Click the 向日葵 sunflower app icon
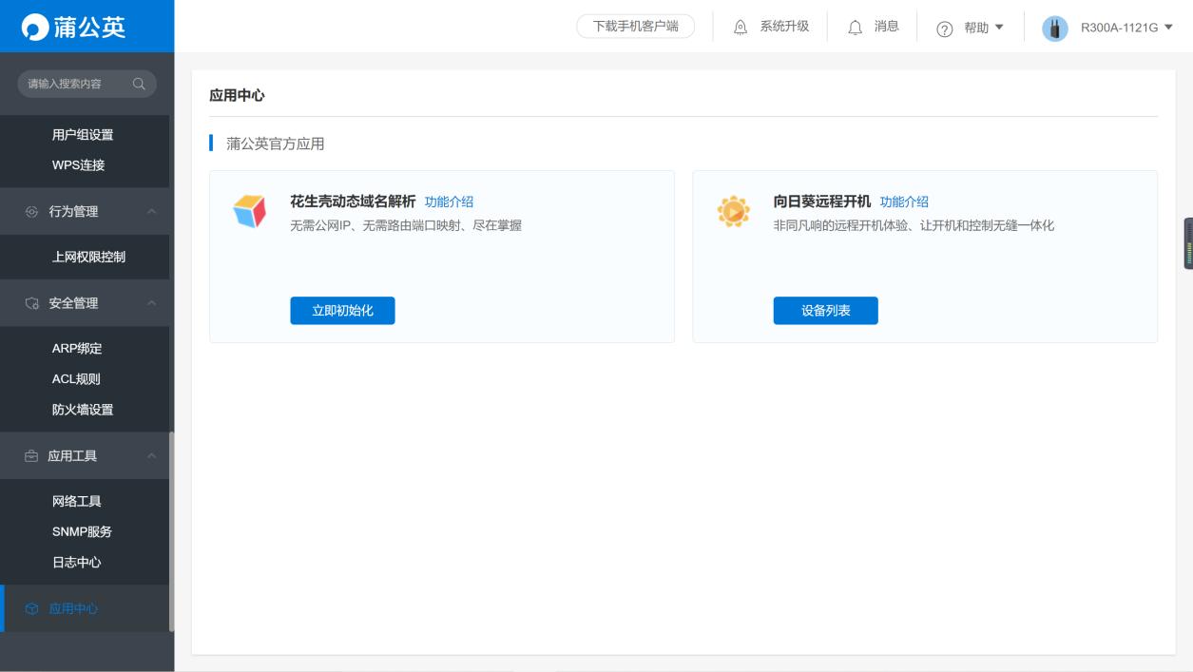The height and width of the screenshot is (672, 1193). click(733, 211)
